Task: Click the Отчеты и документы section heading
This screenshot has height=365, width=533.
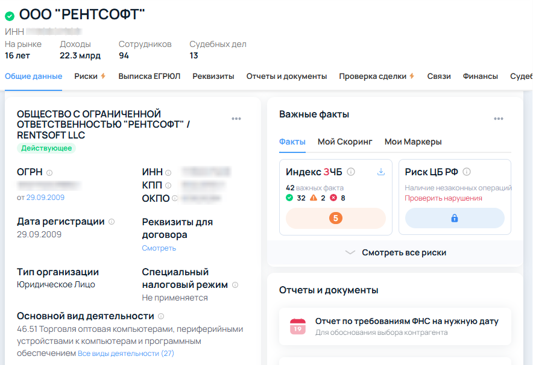Action: click(329, 290)
